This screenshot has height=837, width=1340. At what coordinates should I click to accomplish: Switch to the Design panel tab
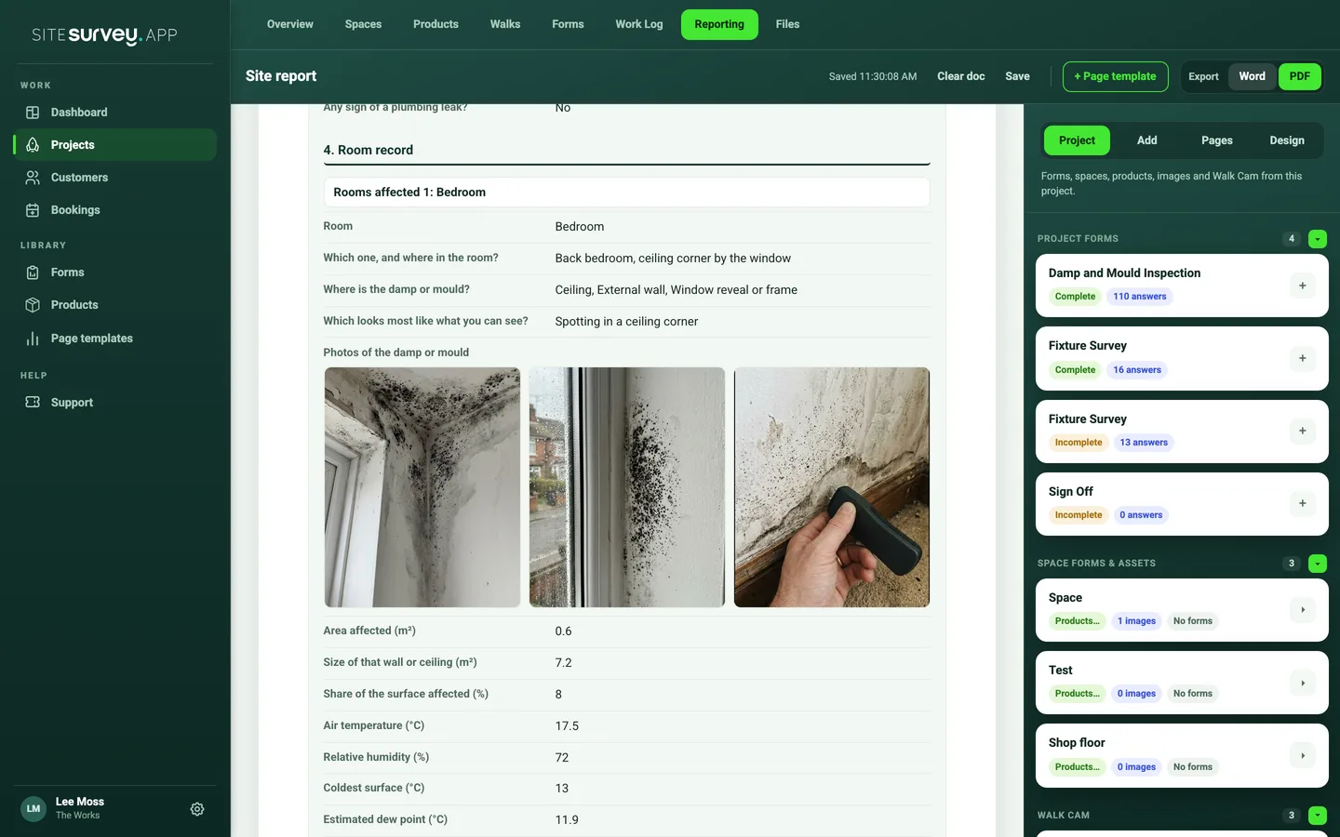1287,140
